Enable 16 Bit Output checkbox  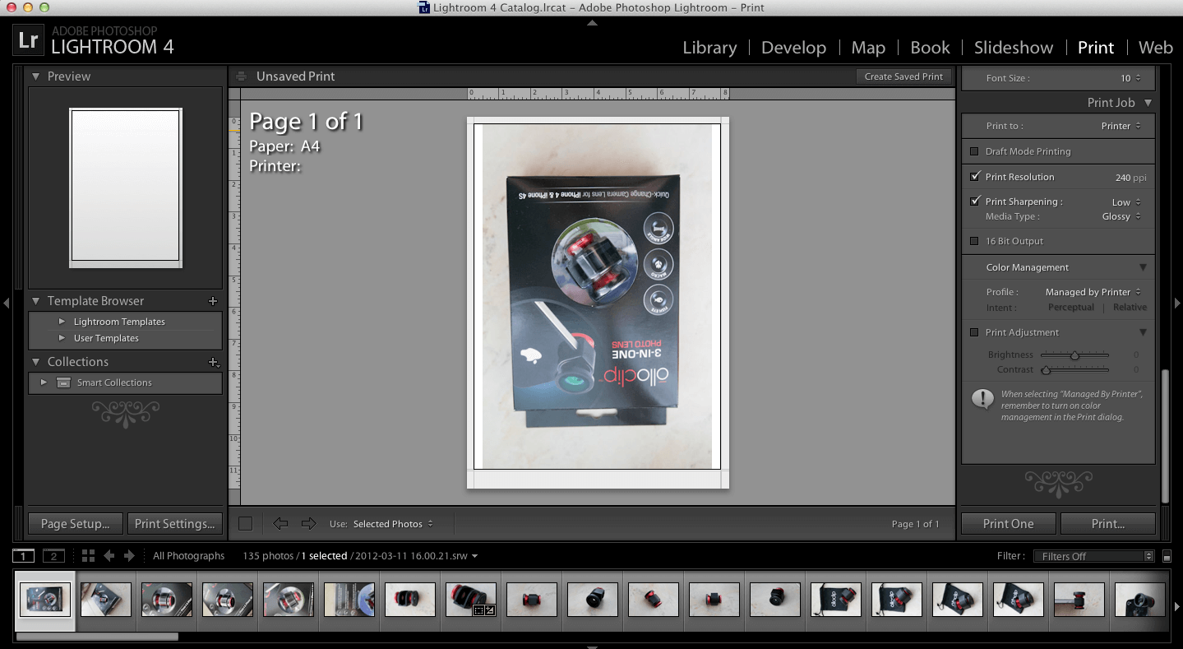pos(974,241)
